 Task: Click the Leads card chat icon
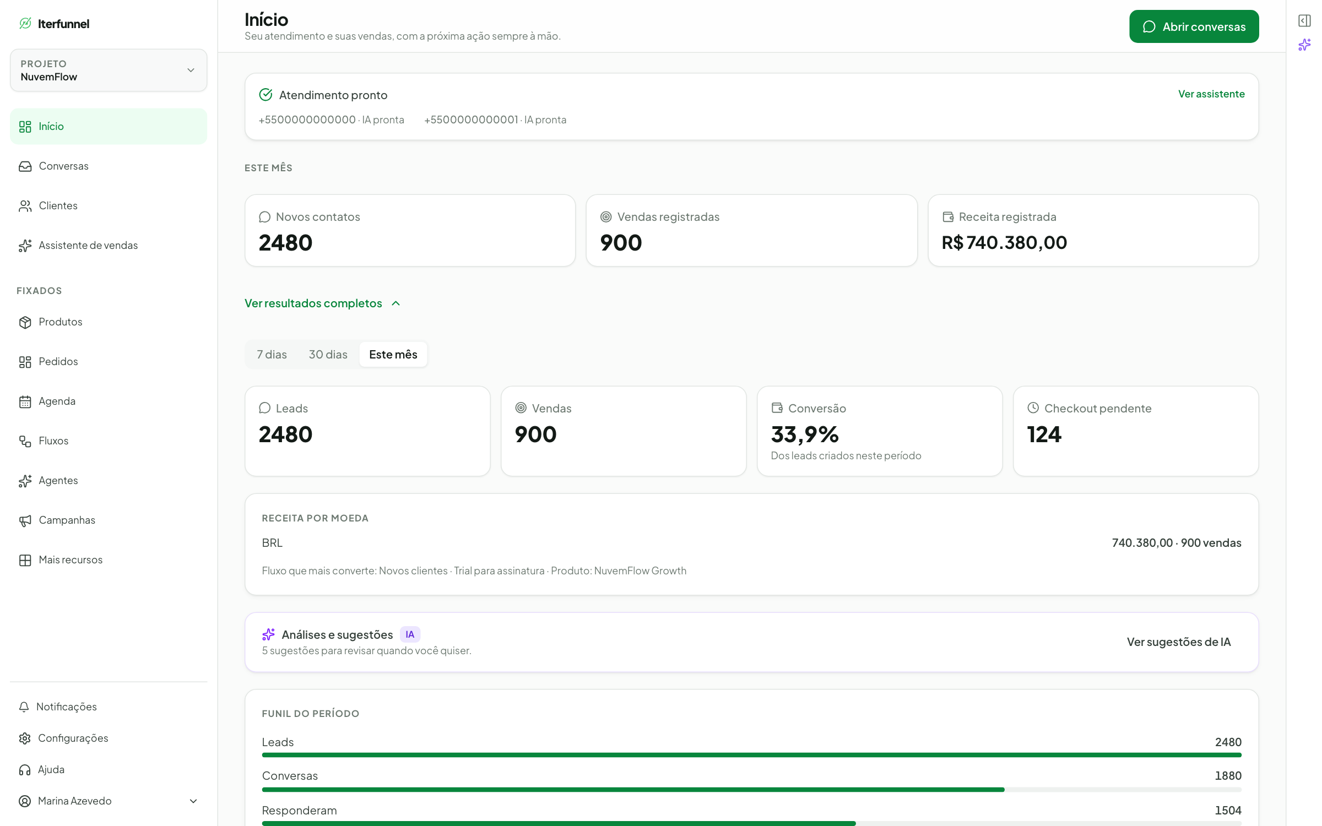point(264,408)
